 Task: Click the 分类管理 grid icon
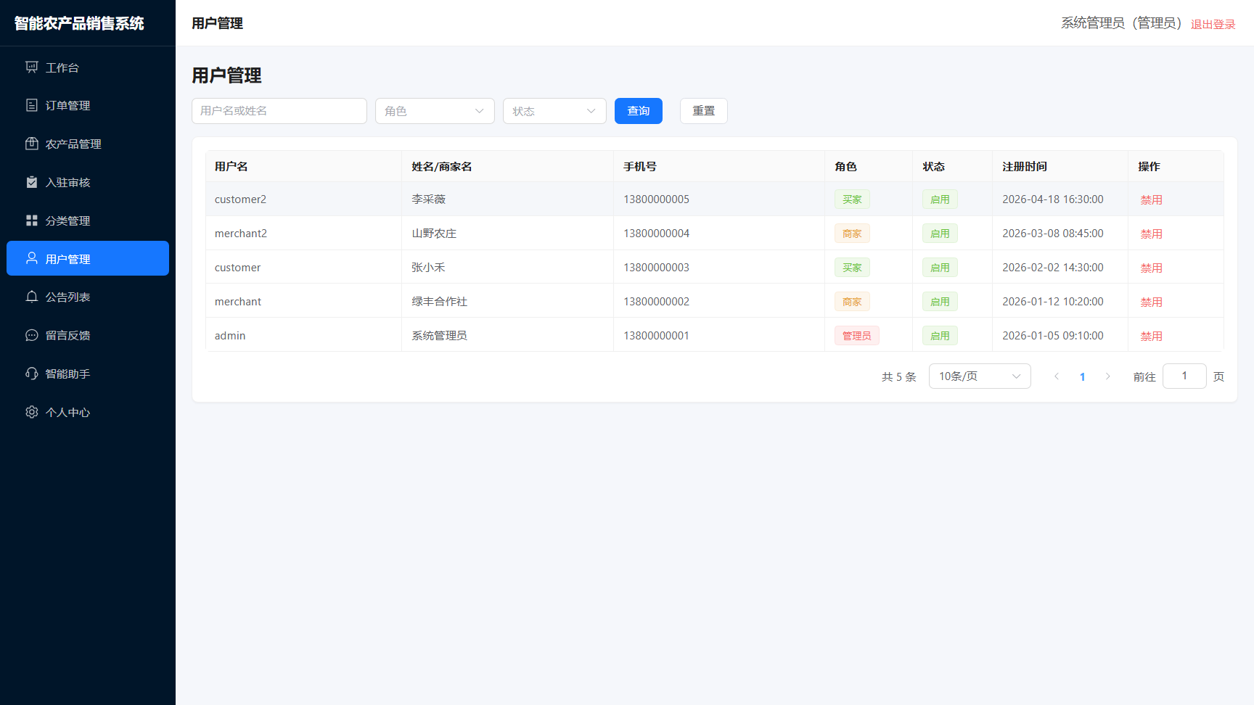pyautogui.click(x=32, y=220)
